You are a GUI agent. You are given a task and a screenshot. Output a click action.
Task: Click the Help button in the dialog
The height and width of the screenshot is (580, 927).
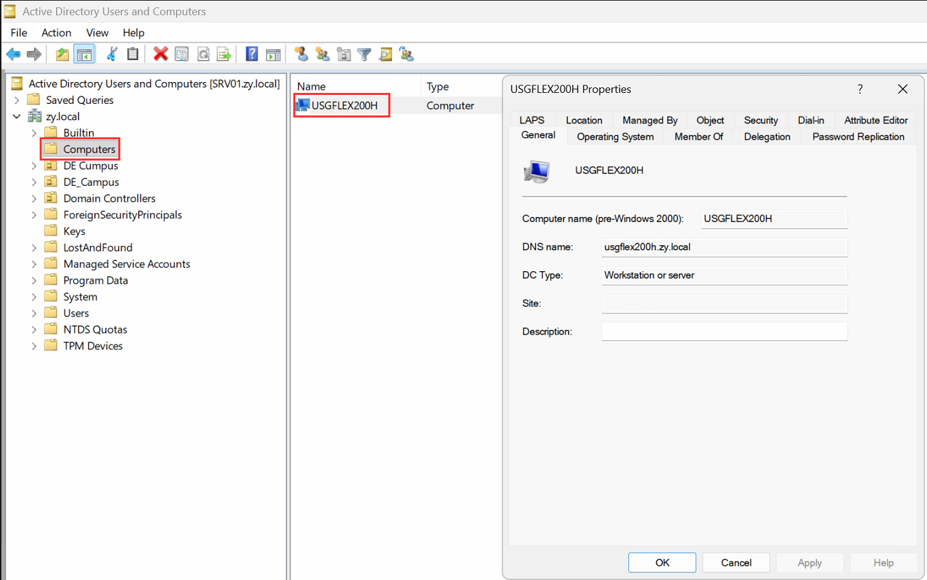tap(883, 563)
